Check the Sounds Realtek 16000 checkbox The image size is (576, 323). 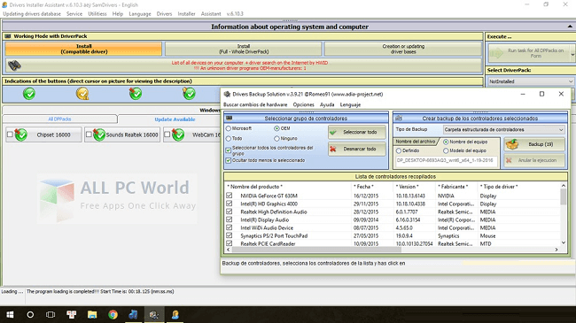(x=89, y=135)
